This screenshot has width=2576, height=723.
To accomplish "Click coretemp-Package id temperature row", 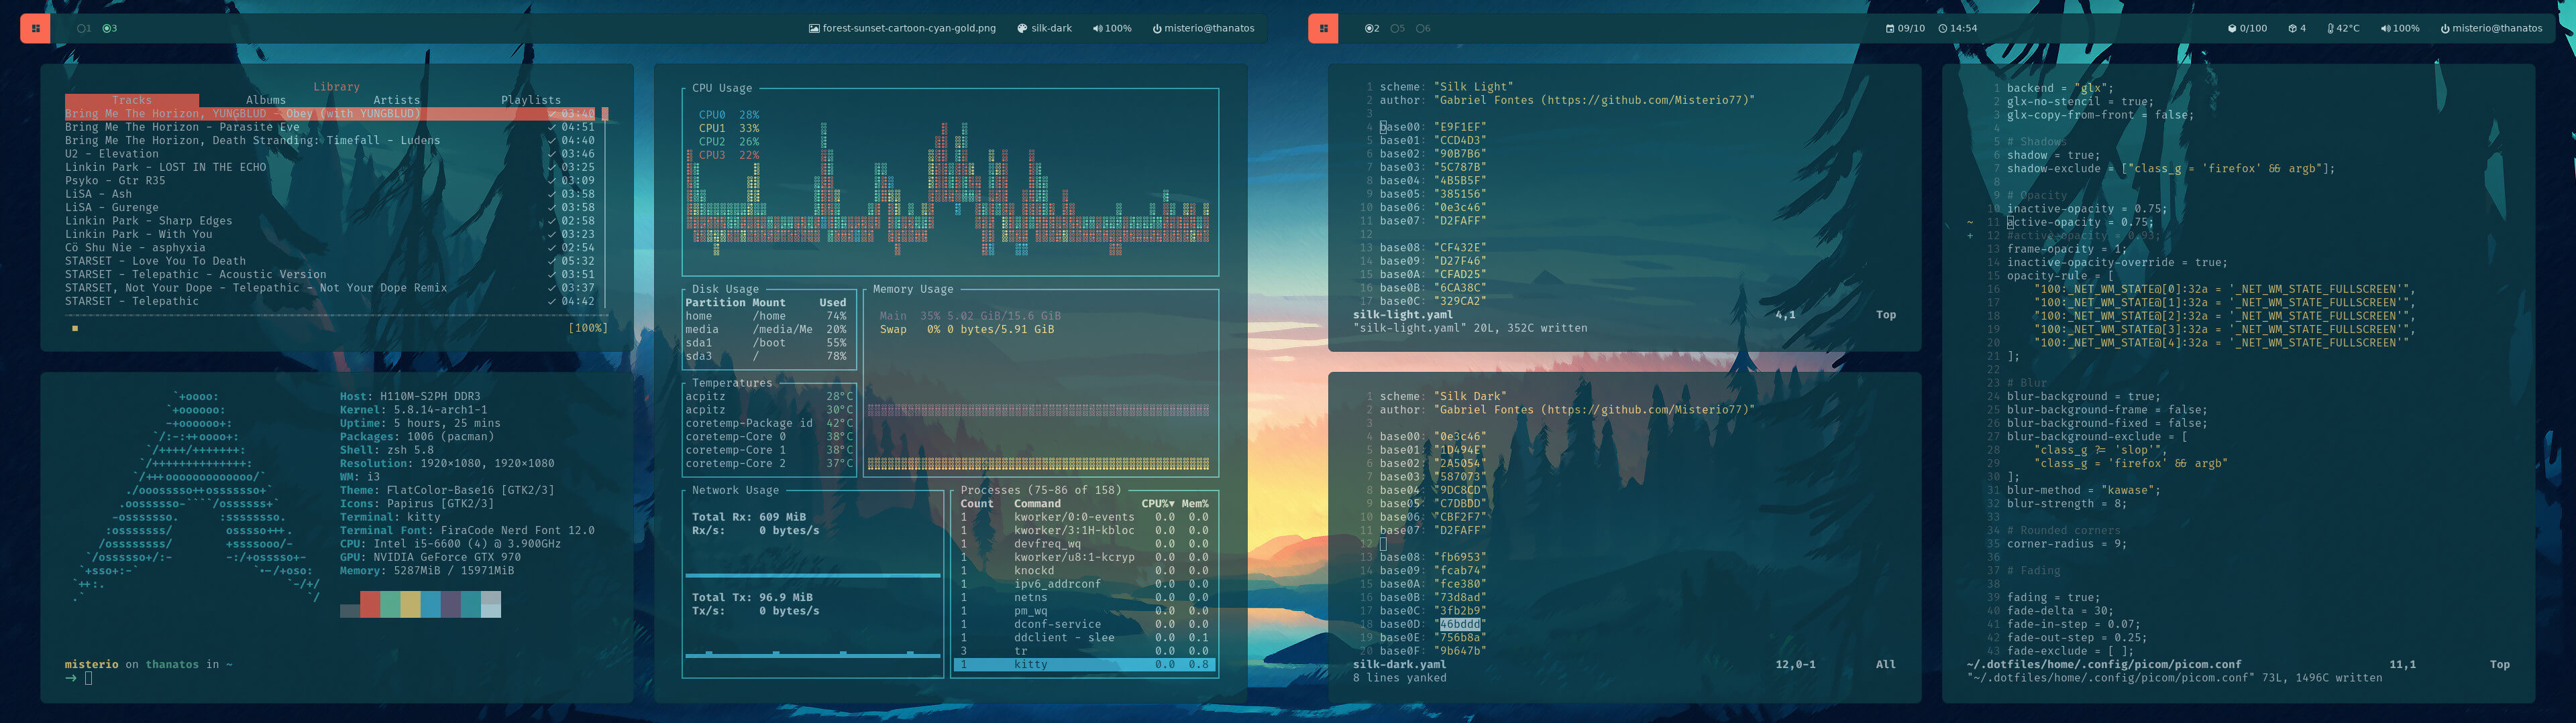I will pos(769,423).
